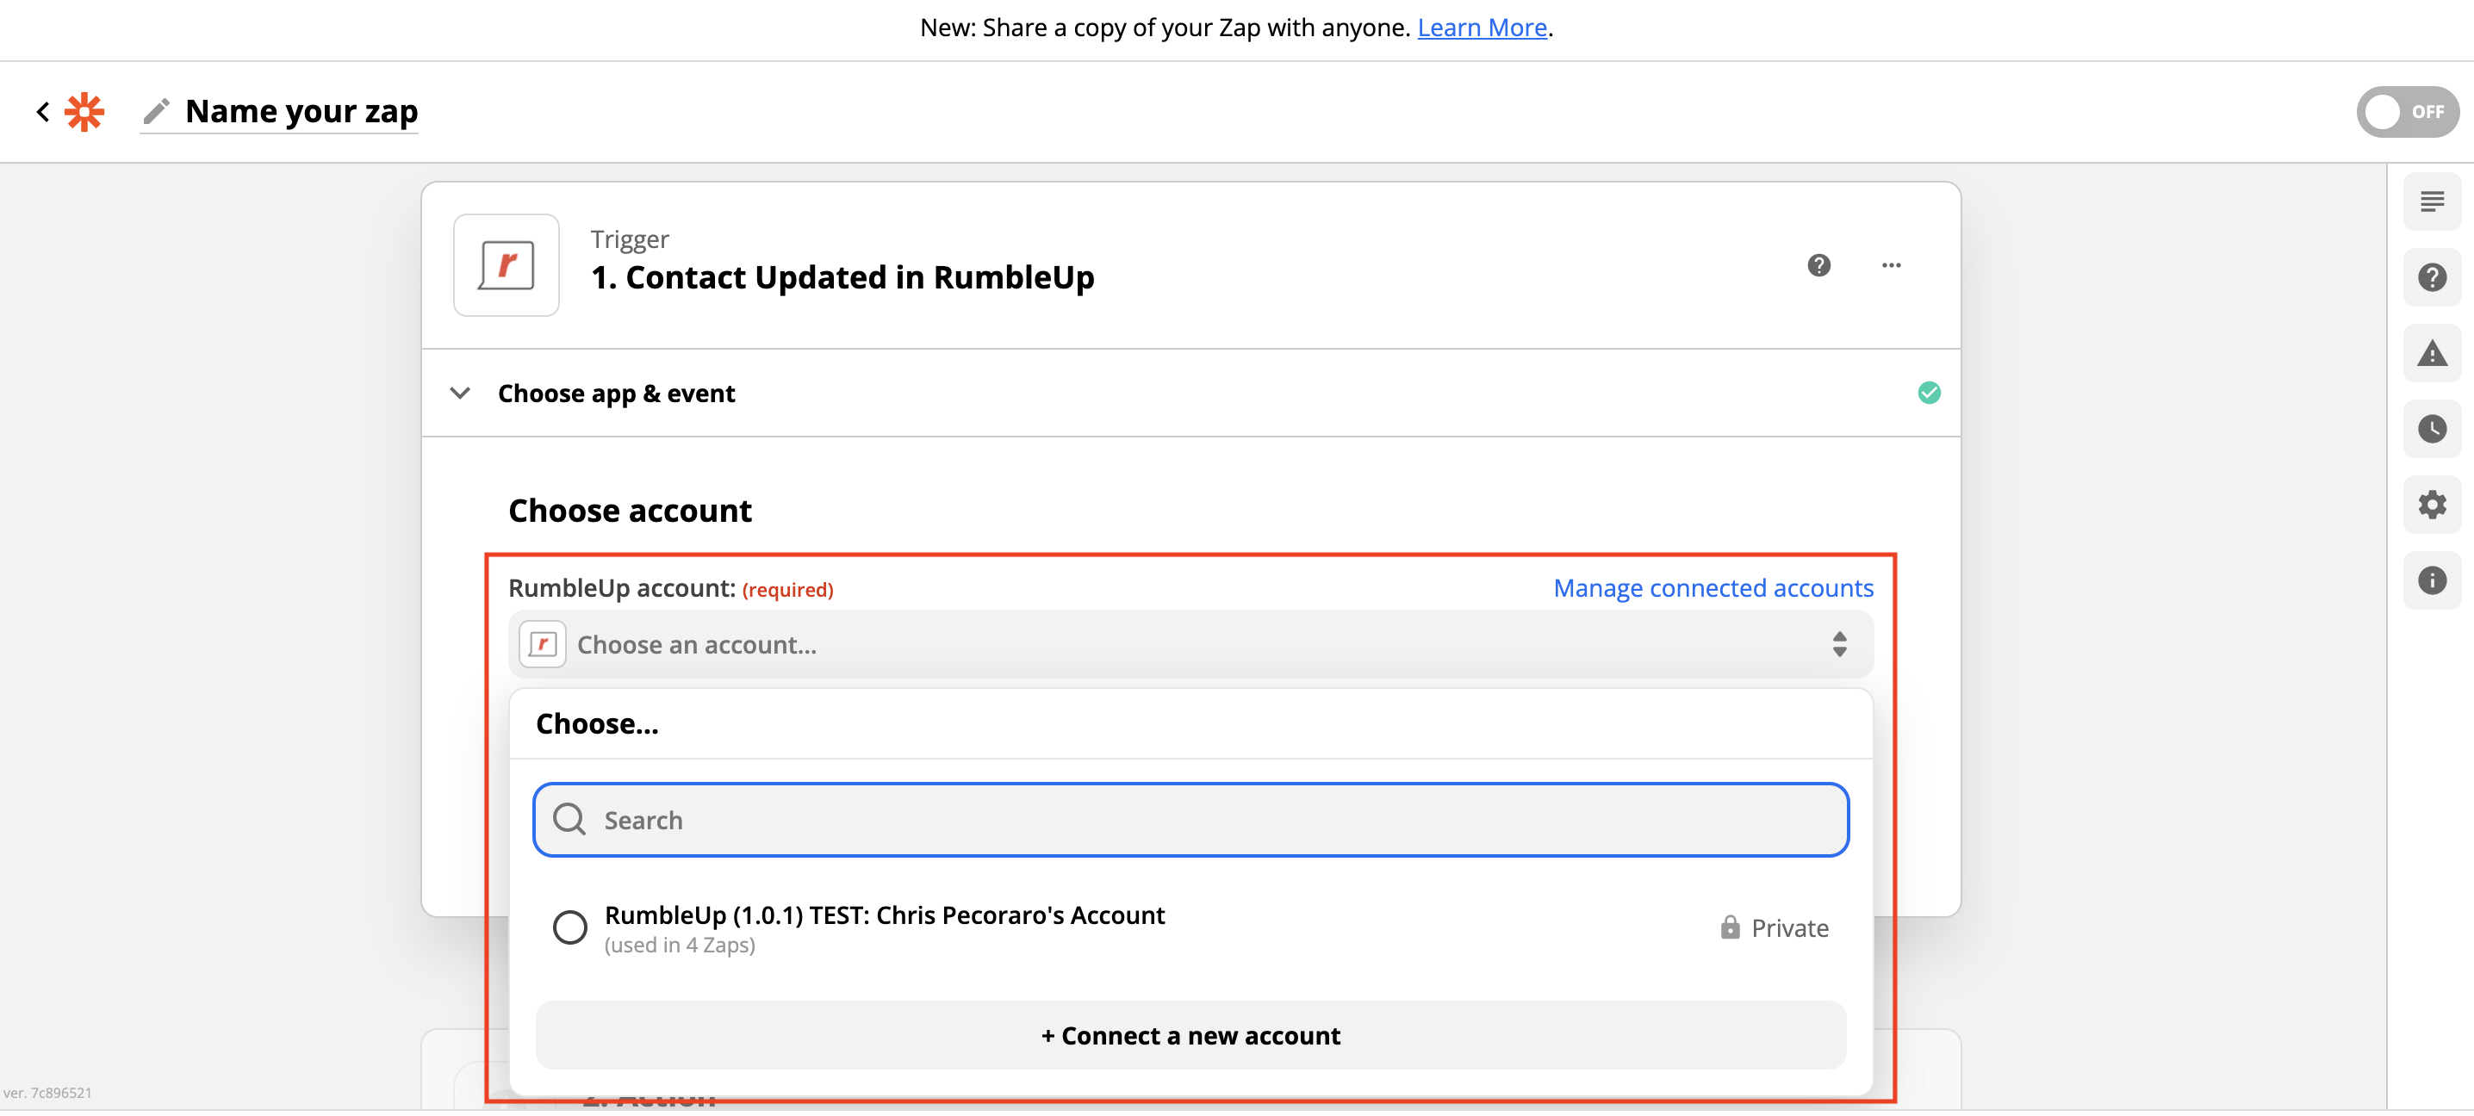Open the trigger three-dots more menu
The width and height of the screenshot is (2474, 1116).
pyautogui.click(x=1890, y=265)
